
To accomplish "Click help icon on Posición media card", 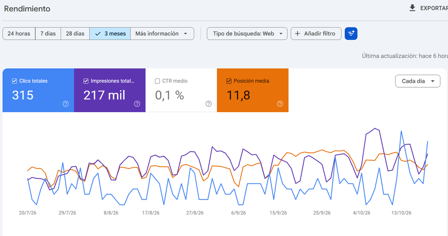I will pos(280,104).
